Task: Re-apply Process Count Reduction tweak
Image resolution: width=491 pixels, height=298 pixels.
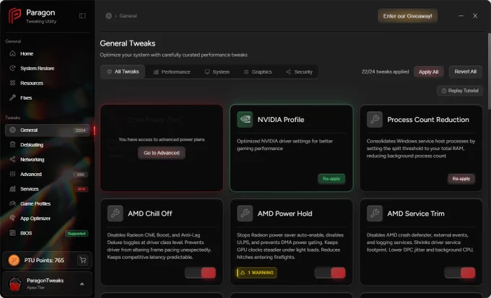Action: pos(461,179)
